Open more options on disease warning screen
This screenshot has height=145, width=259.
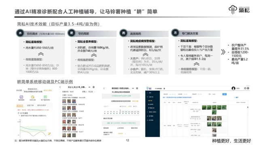point(133,88)
